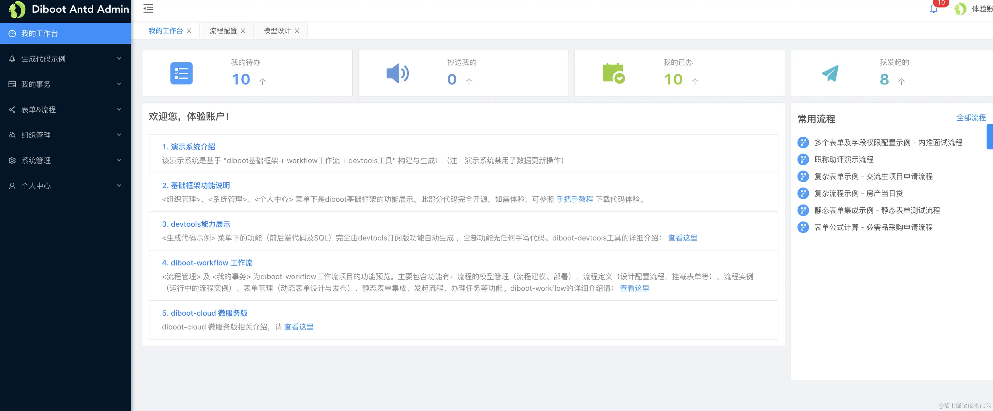Open the notification bell icon
The width and height of the screenshot is (993, 411).
tap(933, 9)
